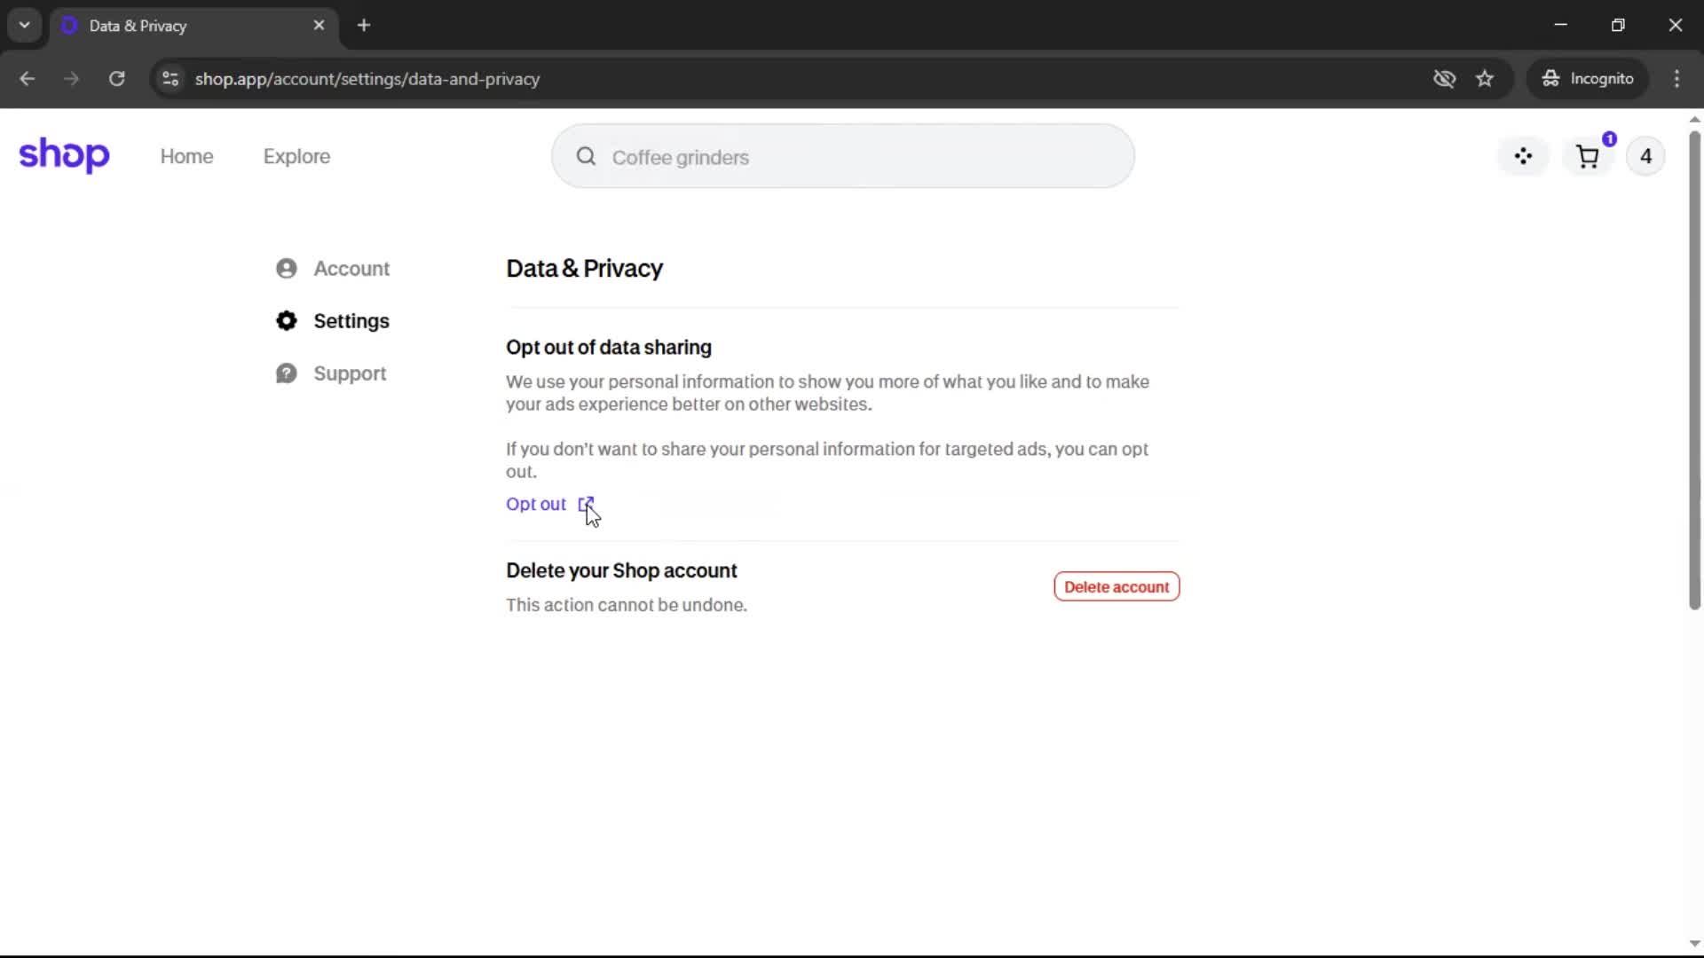Screen dimensions: 1704x958
Task: Focus the Coffee grinders search field
Action: (852, 157)
